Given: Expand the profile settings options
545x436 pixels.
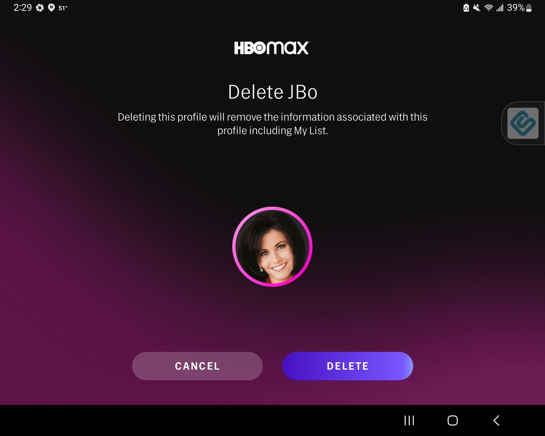Looking at the screenshot, I should (x=272, y=246).
